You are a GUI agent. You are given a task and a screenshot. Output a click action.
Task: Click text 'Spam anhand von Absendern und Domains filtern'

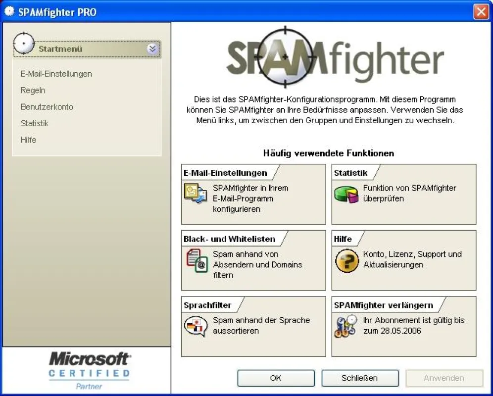coord(257,264)
